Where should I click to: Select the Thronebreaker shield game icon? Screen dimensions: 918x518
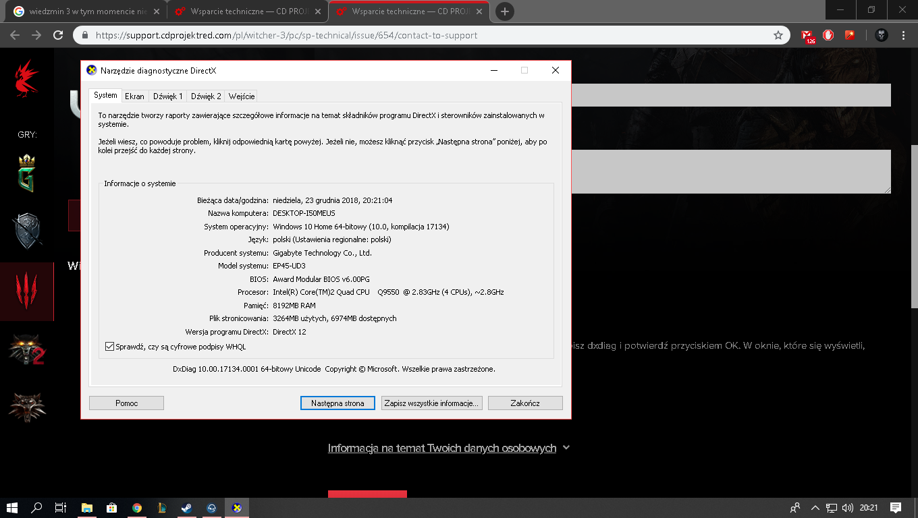tap(28, 231)
